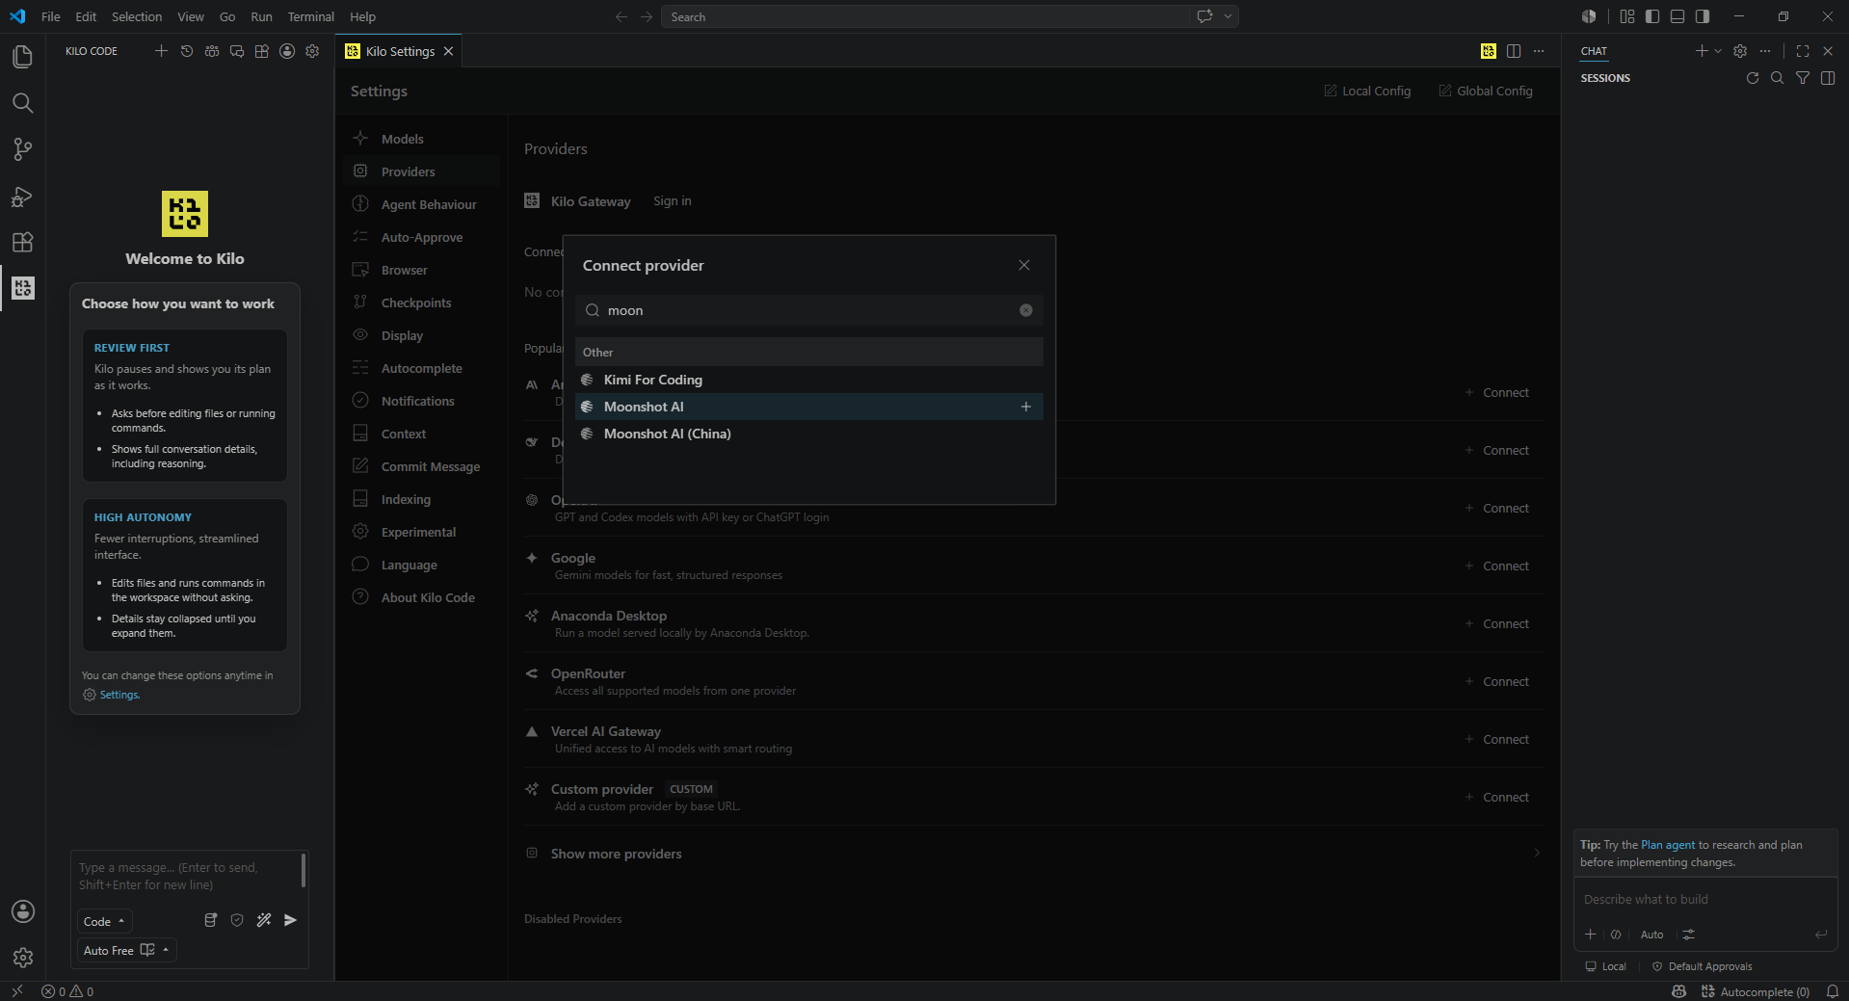Open the Customize Layout menu
Viewport: 1849px width, 1001px height.
(1627, 16)
